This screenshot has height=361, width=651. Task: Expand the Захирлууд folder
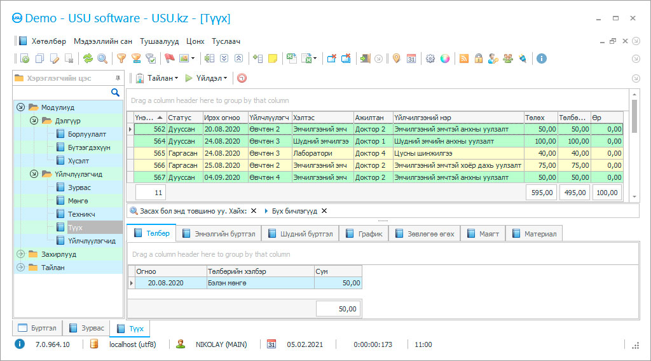(x=20, y=254)
